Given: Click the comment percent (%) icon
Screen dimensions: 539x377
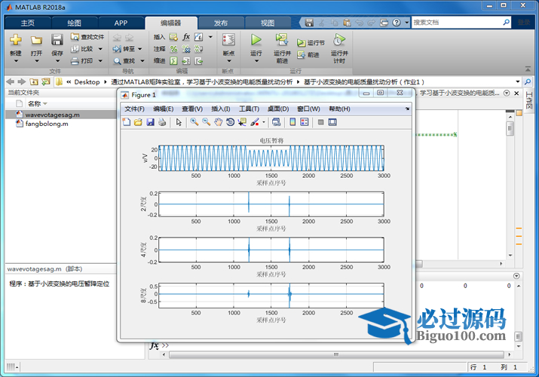Looking at the screenshot, I should click(174, 49).
